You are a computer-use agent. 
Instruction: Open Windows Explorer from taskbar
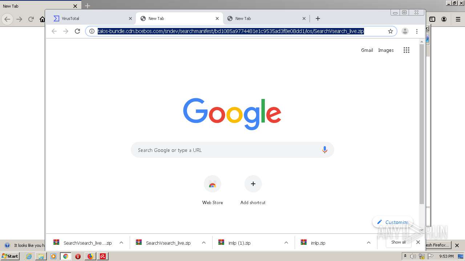point(41,256)
